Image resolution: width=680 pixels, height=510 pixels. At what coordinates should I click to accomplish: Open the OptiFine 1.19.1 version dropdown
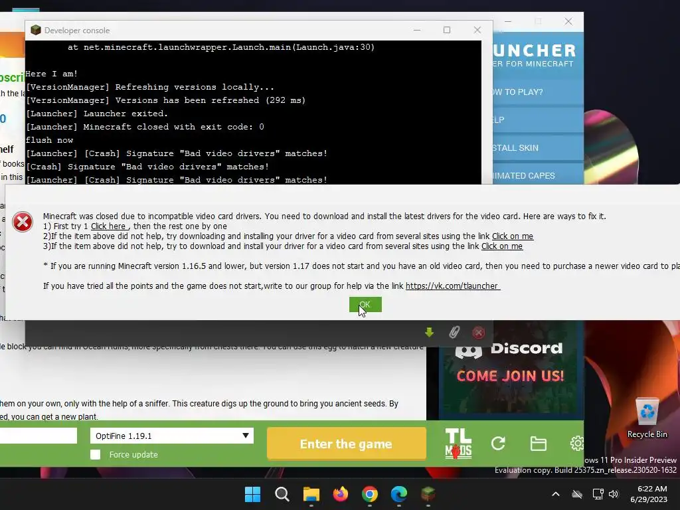[x=172, y=436]
